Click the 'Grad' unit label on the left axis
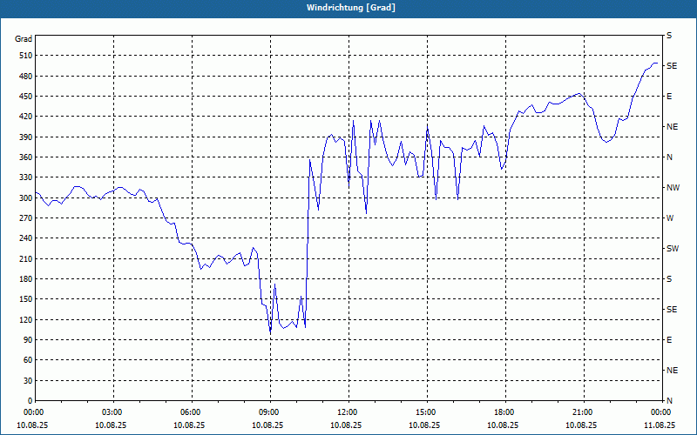Screen dimensions: 697x435 (x=24, y=39)
